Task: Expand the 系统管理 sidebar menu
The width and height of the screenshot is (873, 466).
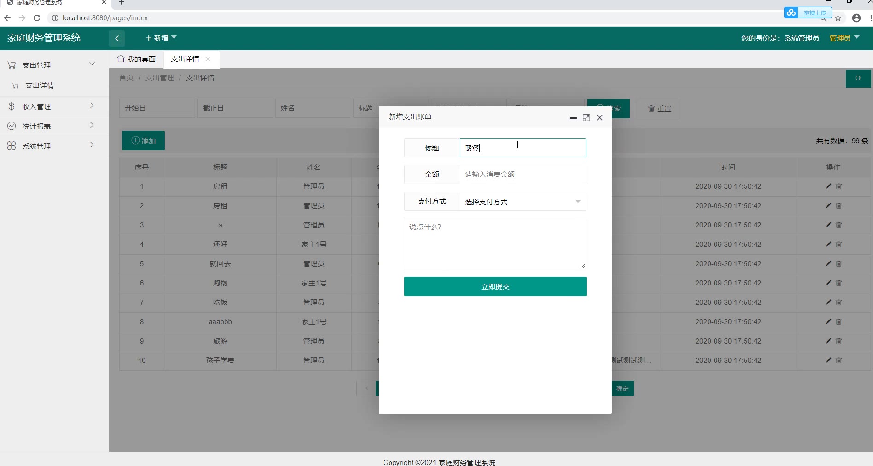Action: click(54, 146)
